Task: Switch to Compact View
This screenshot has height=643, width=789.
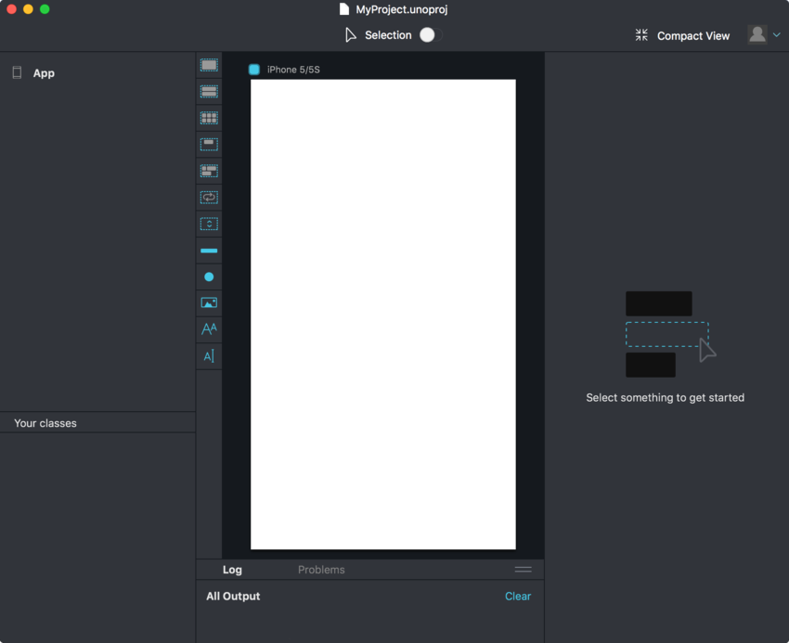Action: pos(682,35)
